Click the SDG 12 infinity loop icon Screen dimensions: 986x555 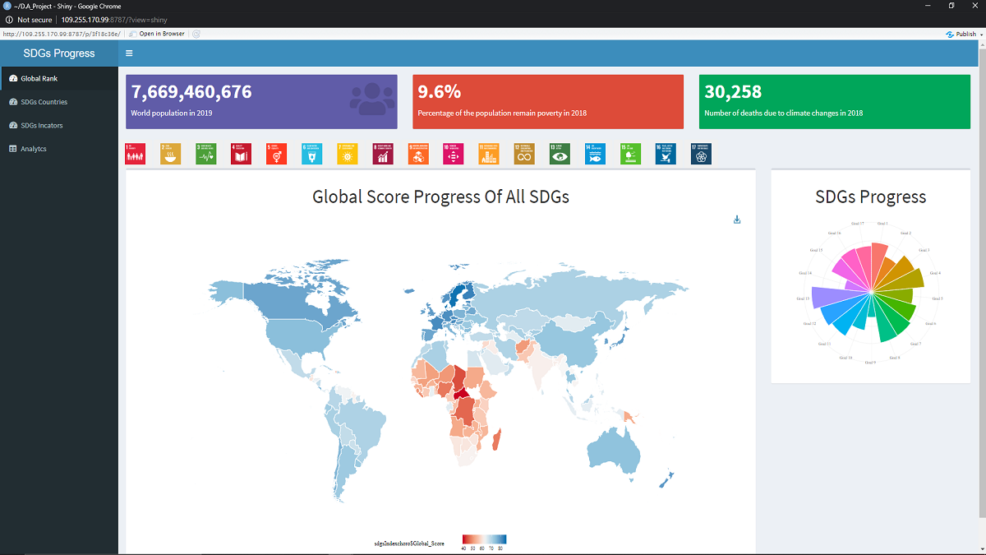click(524, 154)
